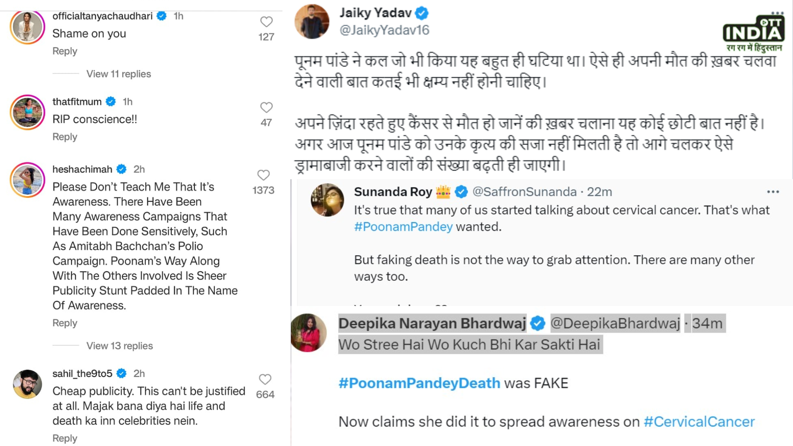The height and width of the screenshot is (446, 793).
Task: Expand the "View 11 replies" thread
Action: click(119, 74)
